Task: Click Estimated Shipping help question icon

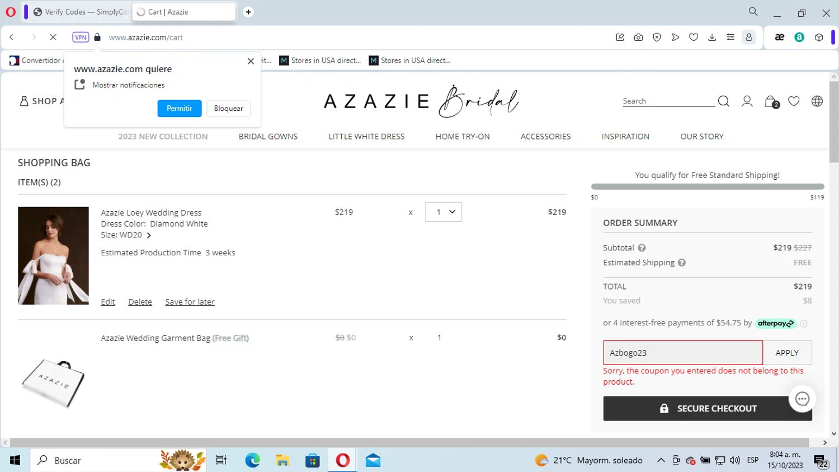Action: (x=681, y=263)
